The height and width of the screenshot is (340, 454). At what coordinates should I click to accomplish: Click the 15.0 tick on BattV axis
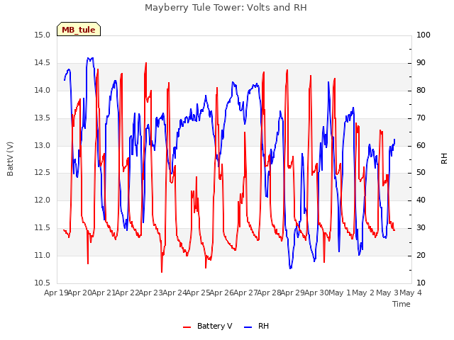[42, 35]
